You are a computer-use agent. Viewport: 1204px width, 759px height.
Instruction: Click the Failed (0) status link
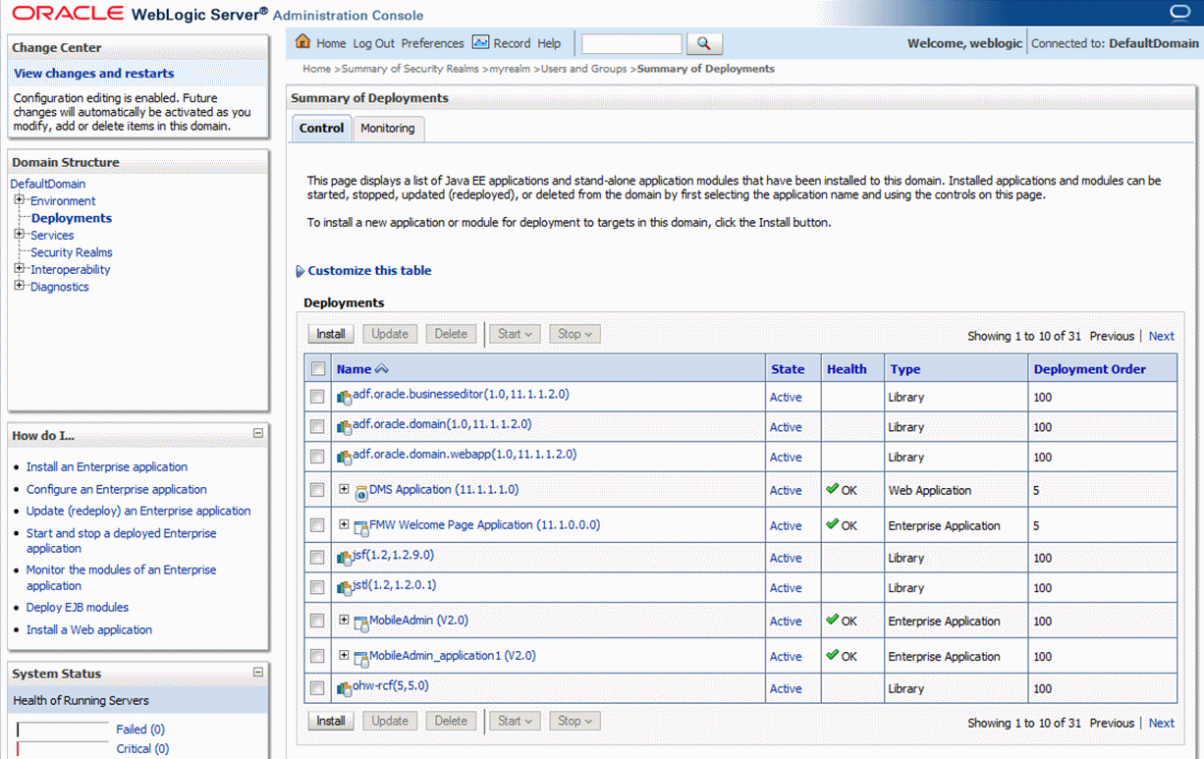(140, 730)
